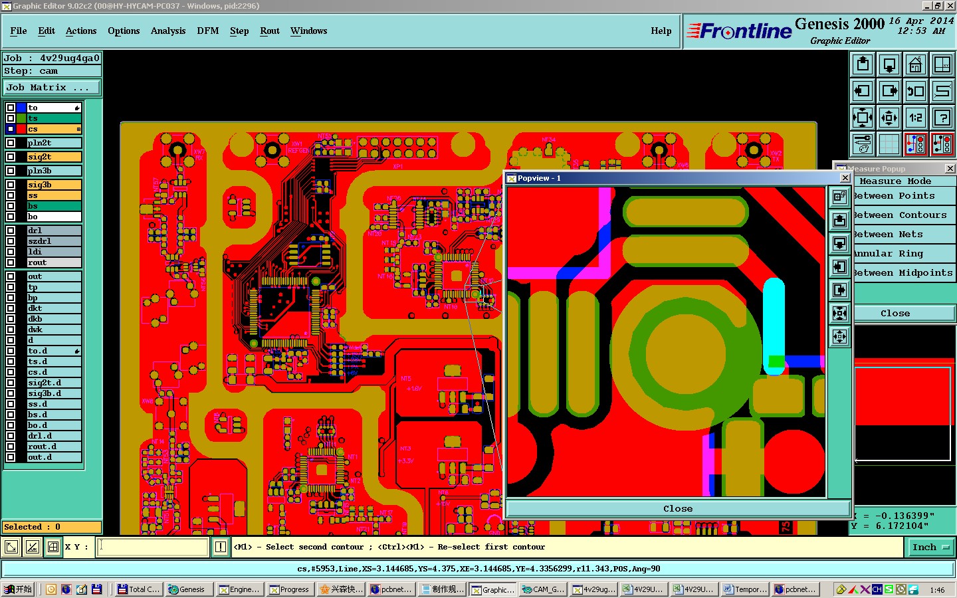Screen dimensions: 957x598
Task: Toggle visibility checkbox for layer ts
Action: 11,118
